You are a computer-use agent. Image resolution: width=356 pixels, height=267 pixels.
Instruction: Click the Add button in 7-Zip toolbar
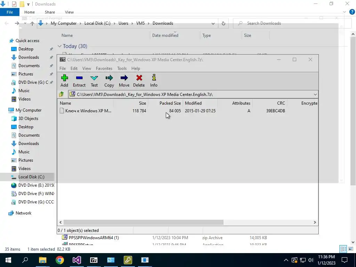[64, 81]
